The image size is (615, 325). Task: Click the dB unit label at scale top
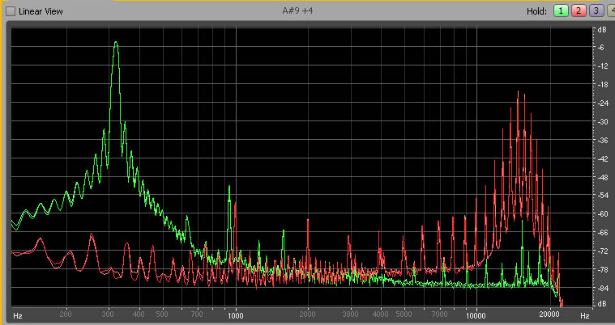602,29
